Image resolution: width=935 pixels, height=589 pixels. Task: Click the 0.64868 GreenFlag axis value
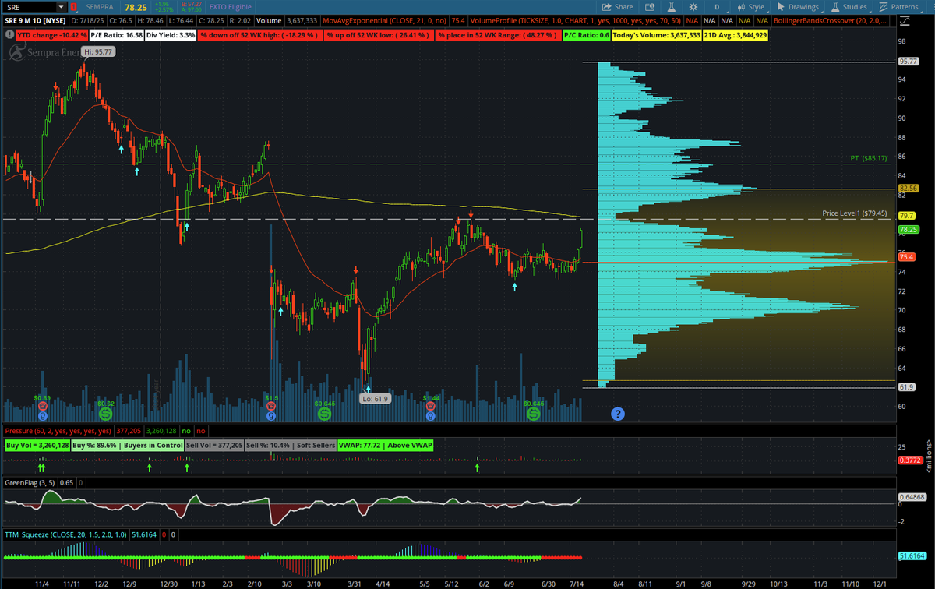click(912, 496)
